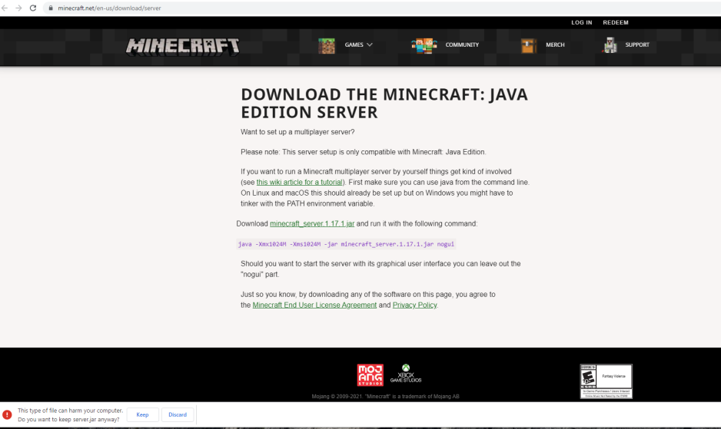Viewport: 721px width, 429px height.
Task: Click the LOG IN link
Action: 582,22
